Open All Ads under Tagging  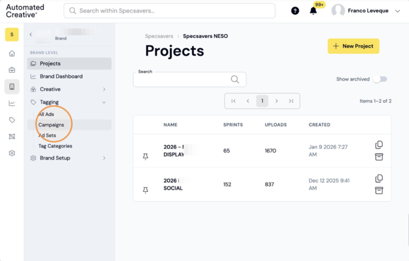pyautogui.click(x=46, y=114)
